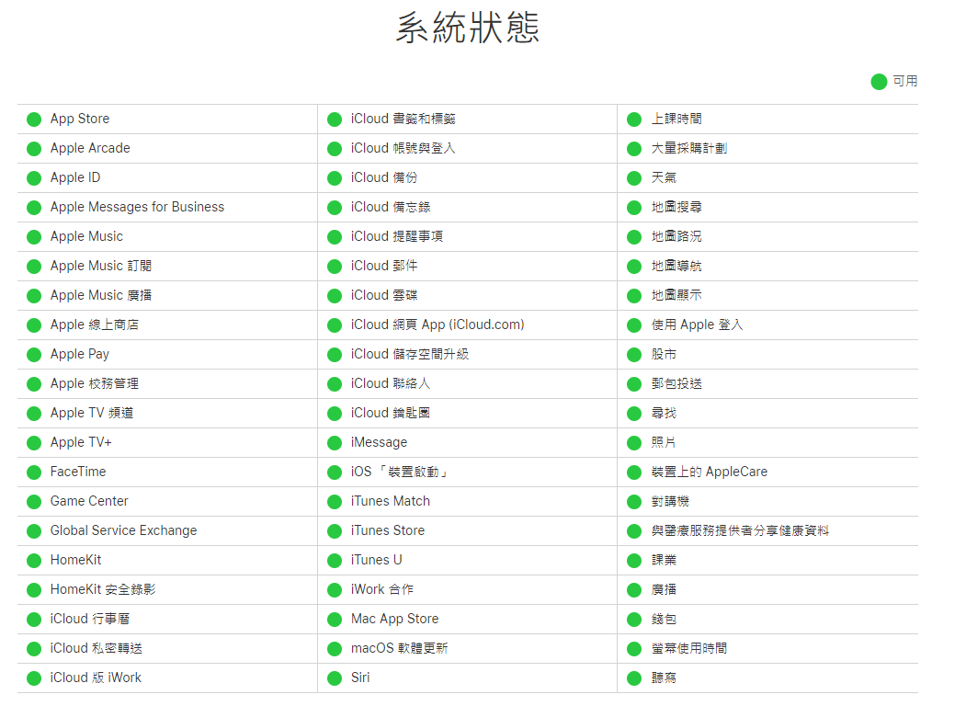This screenshot has height=706, width=966.
Task: Click the status indicator next to 錢包
Action: pyautogui.click(x=633, y=619)
